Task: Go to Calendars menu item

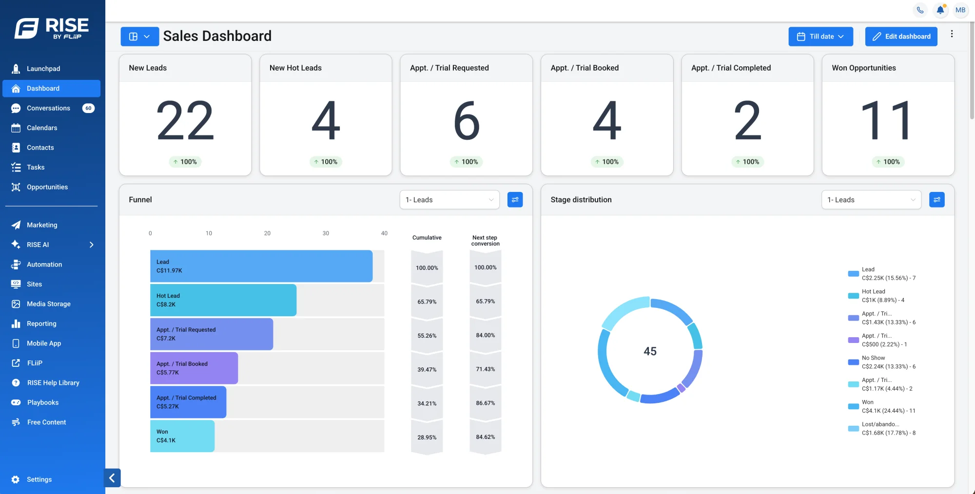Action: tap(51, 128)
